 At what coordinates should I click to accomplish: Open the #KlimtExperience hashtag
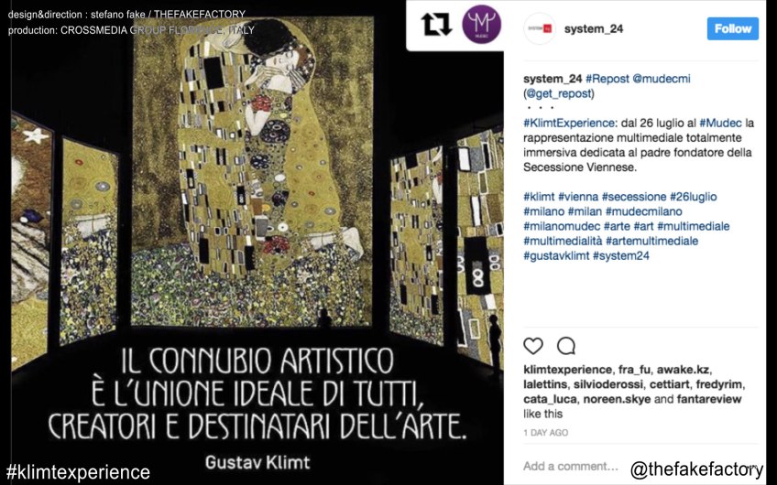point(569,123)
